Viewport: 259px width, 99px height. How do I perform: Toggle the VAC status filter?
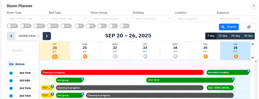(12, 26)
